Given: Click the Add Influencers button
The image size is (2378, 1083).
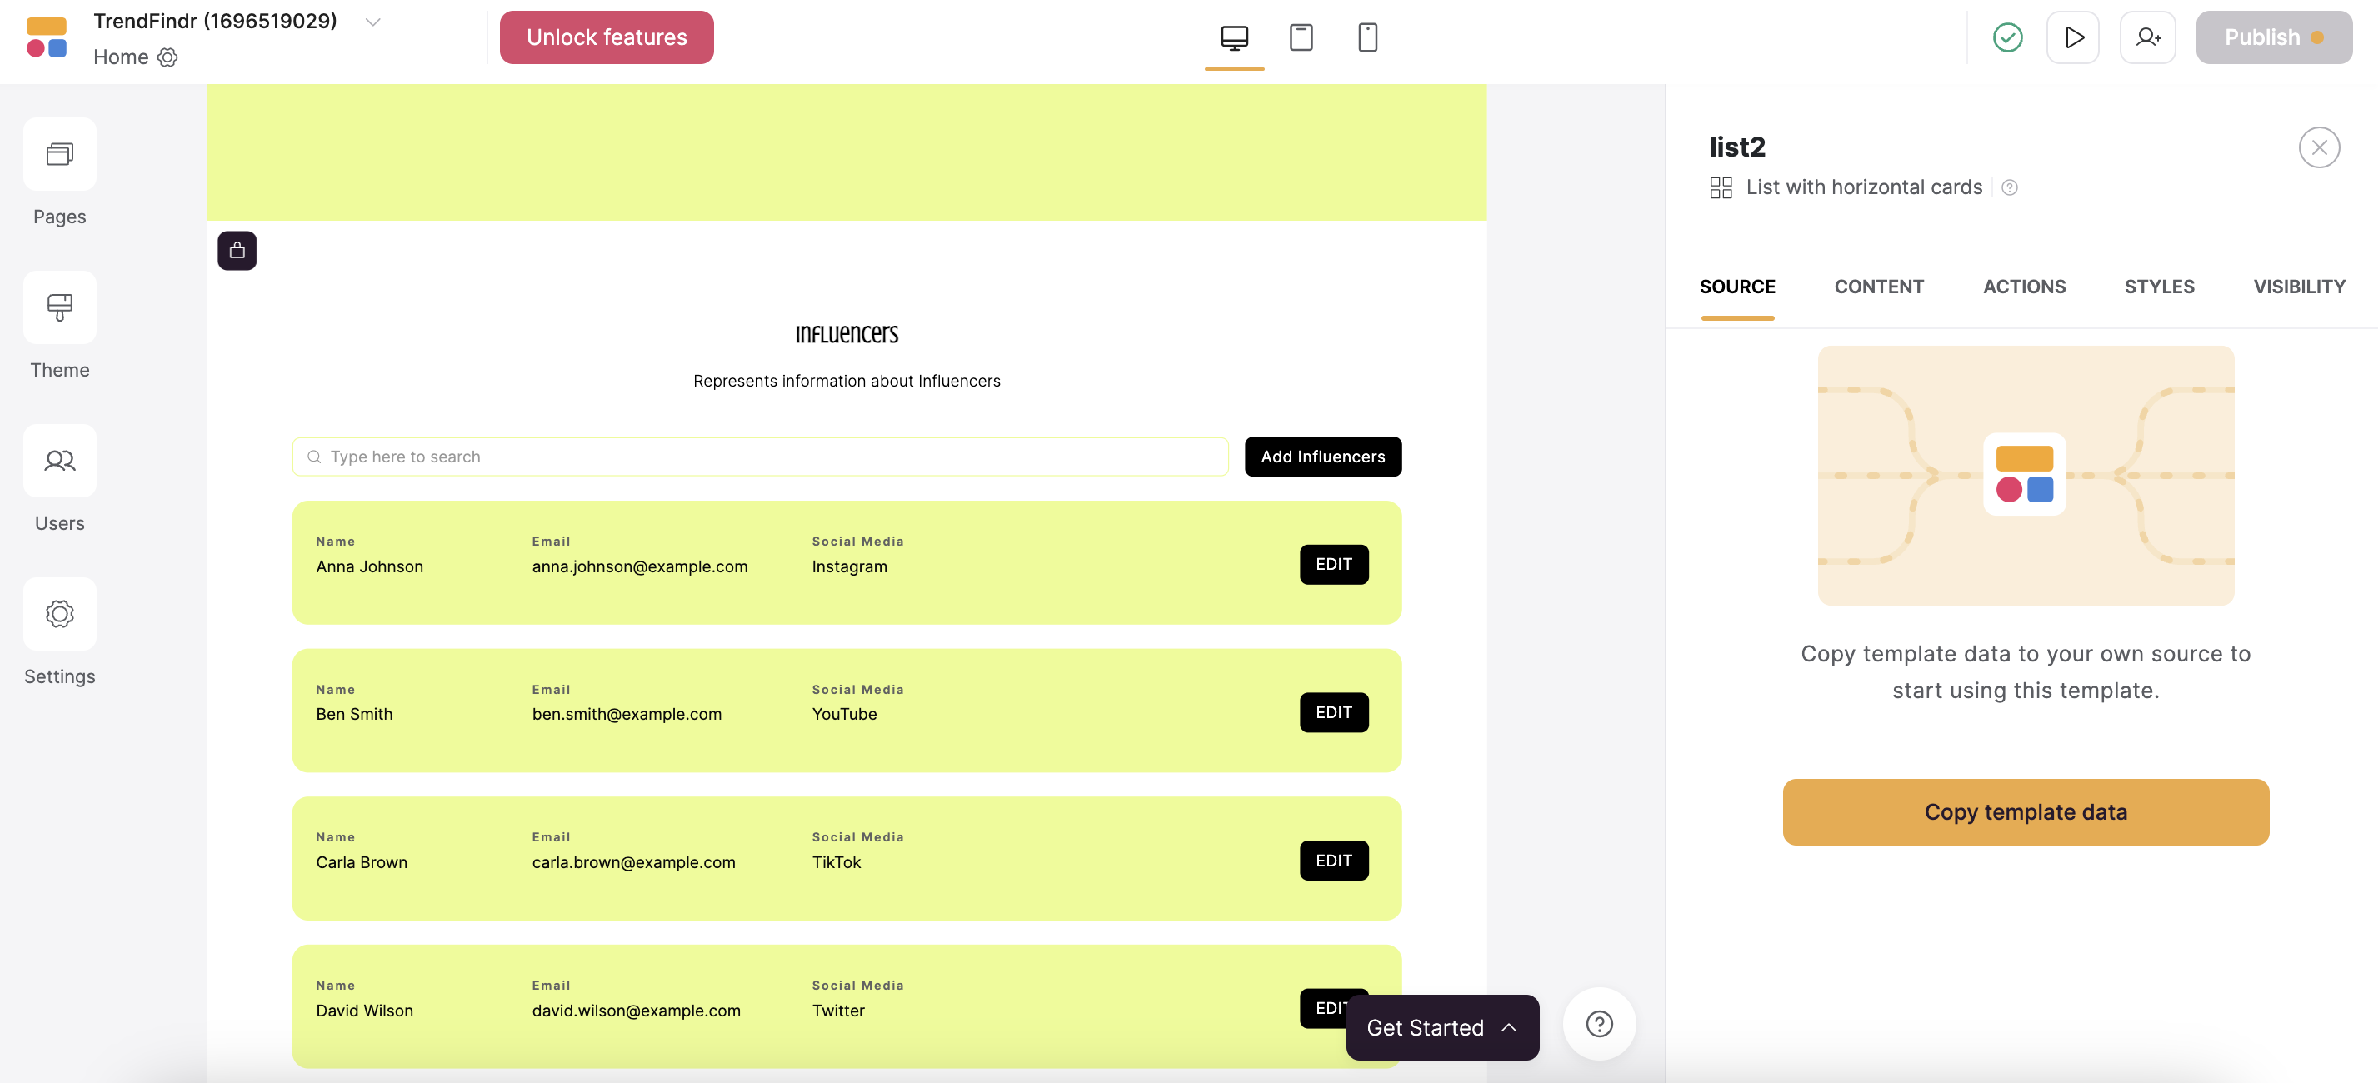Looking at the screenshot, I should [1323, 456].
